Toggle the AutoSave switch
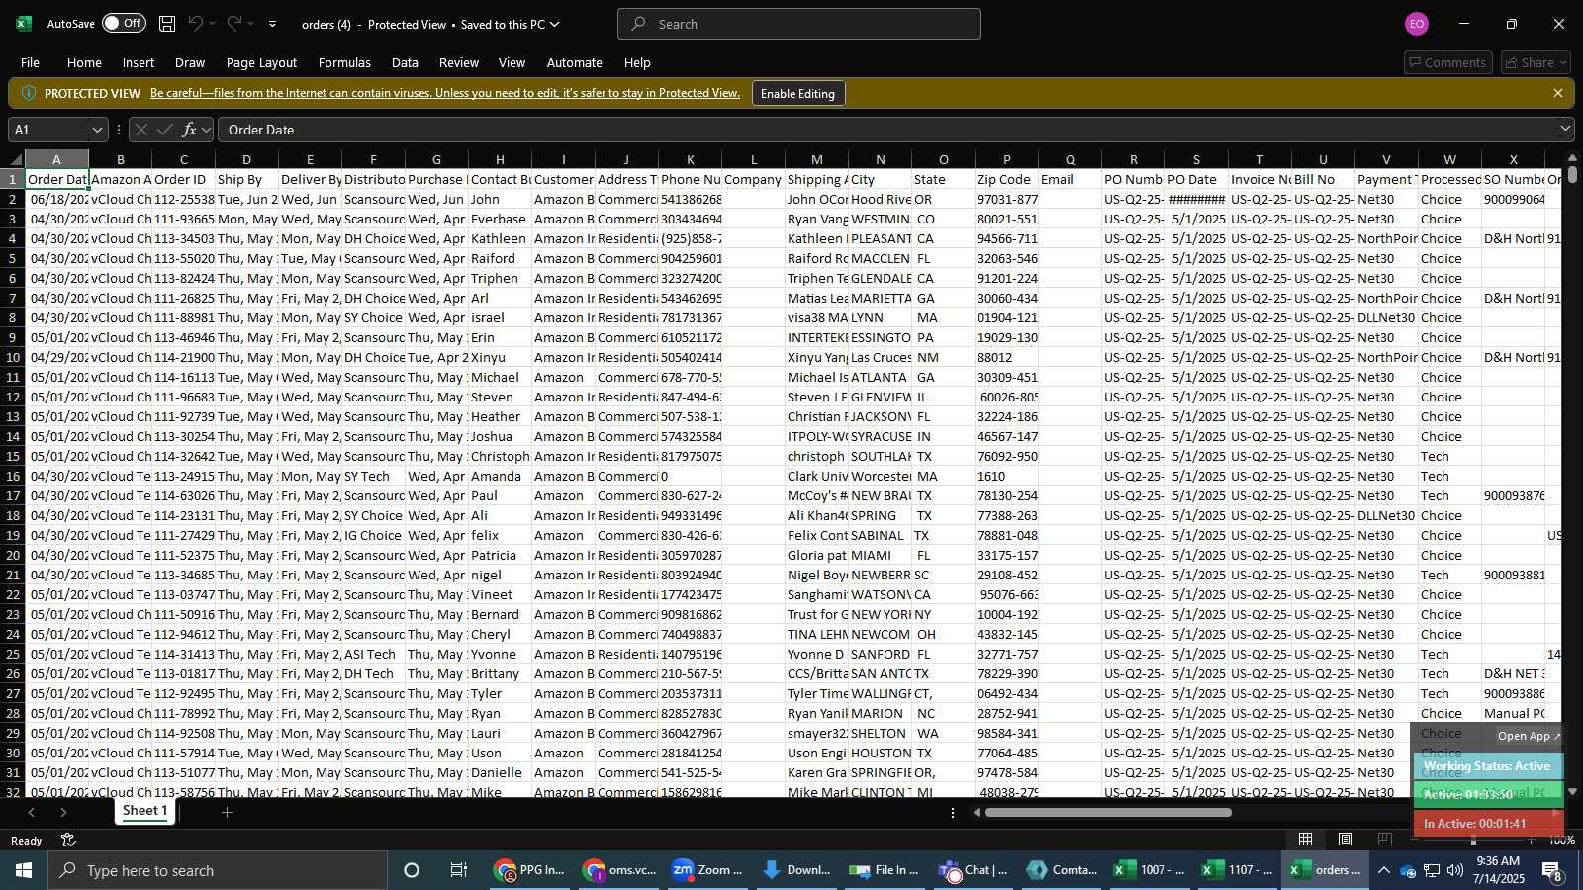Viewport: 1583px width, 890px height. click(124, 23)
